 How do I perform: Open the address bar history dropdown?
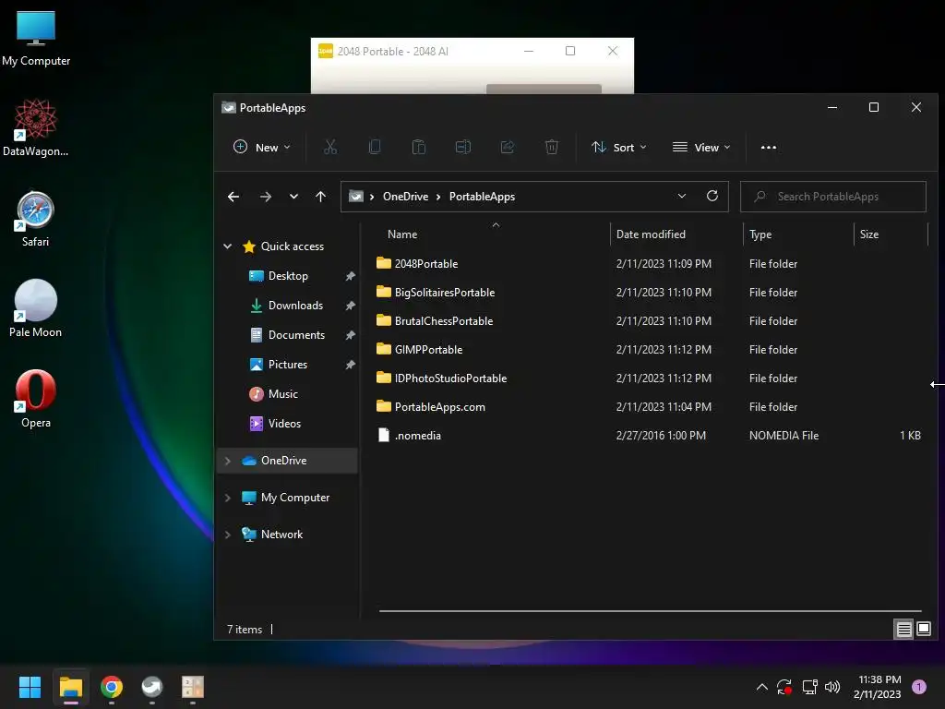tap(682, 196)
